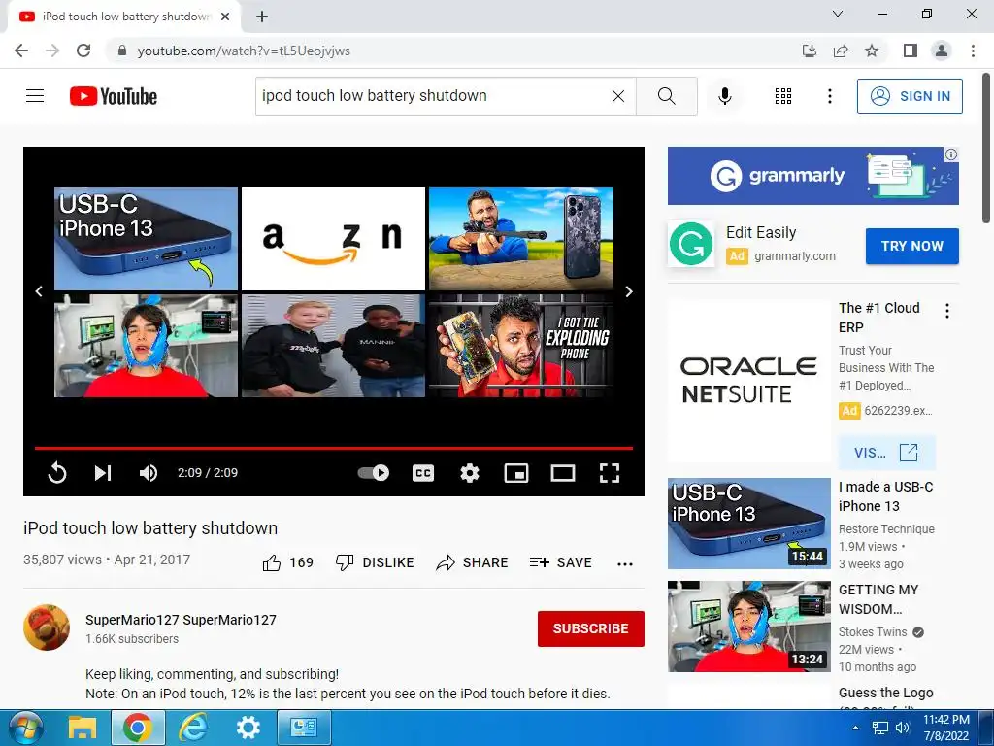
Task: Open File Explorer from taskbar
Action: pos(83,728)
